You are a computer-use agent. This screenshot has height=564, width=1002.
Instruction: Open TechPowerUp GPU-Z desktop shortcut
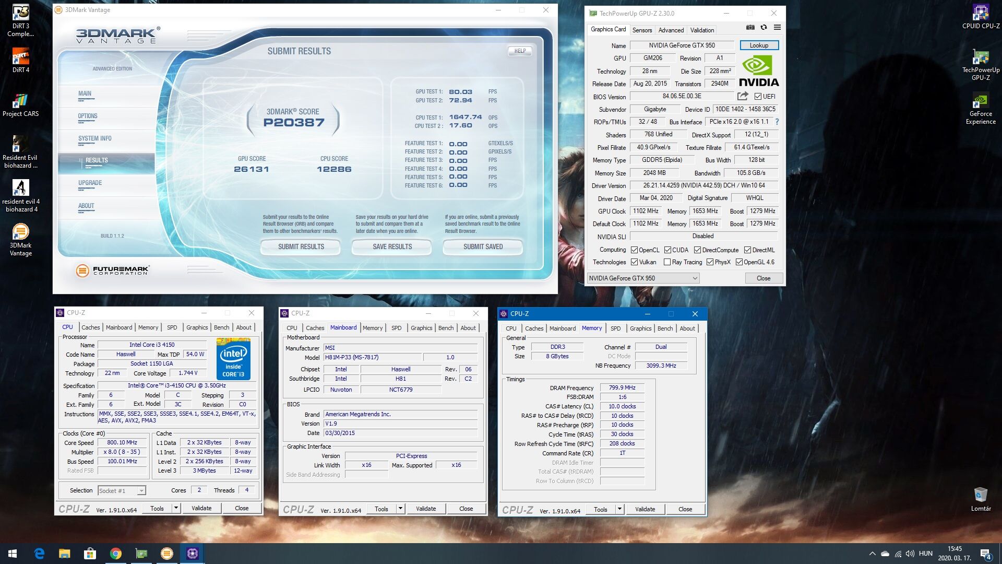(x=981, y=65)
